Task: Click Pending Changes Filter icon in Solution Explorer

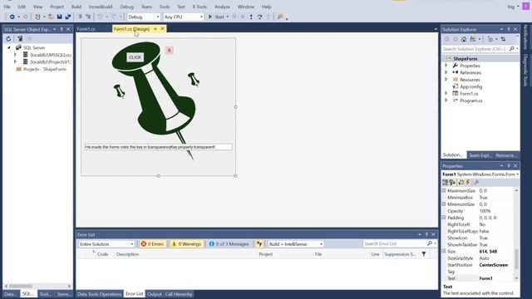Action: pyautogui.click(x=490, y=39)
